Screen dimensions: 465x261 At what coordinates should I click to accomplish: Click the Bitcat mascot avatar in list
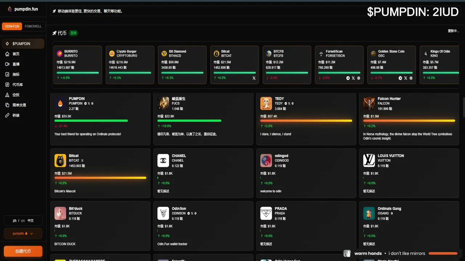click(60, 161)
